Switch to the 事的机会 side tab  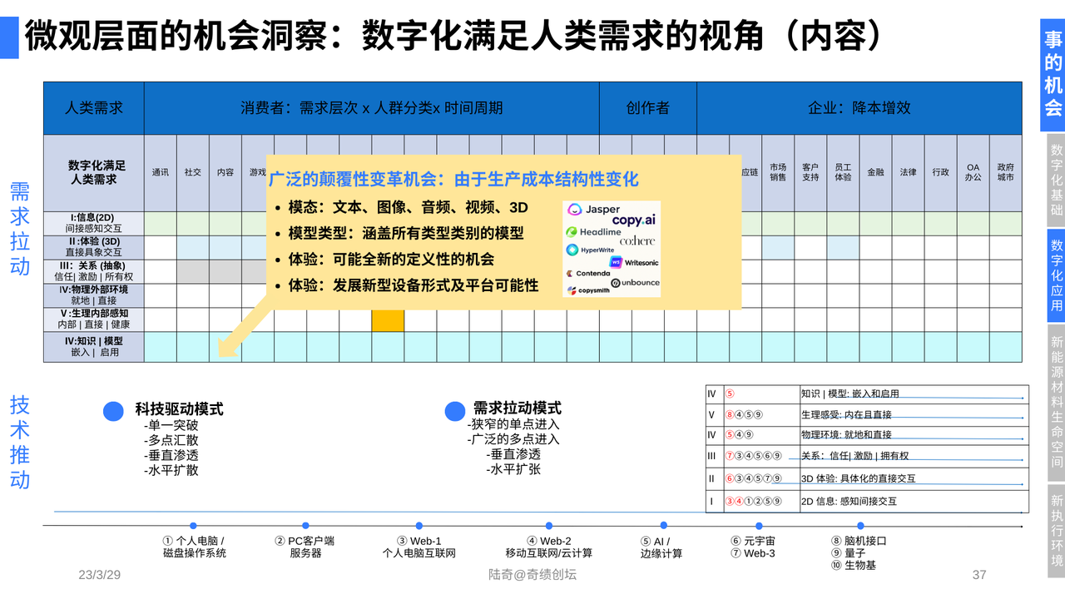pyautogui.click(x=1053, y=75)
